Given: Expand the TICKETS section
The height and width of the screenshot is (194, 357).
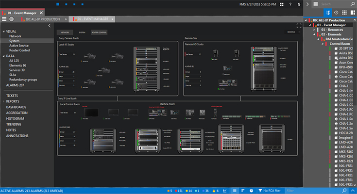Looking at the screenshot, I should [x=12, y=96].
